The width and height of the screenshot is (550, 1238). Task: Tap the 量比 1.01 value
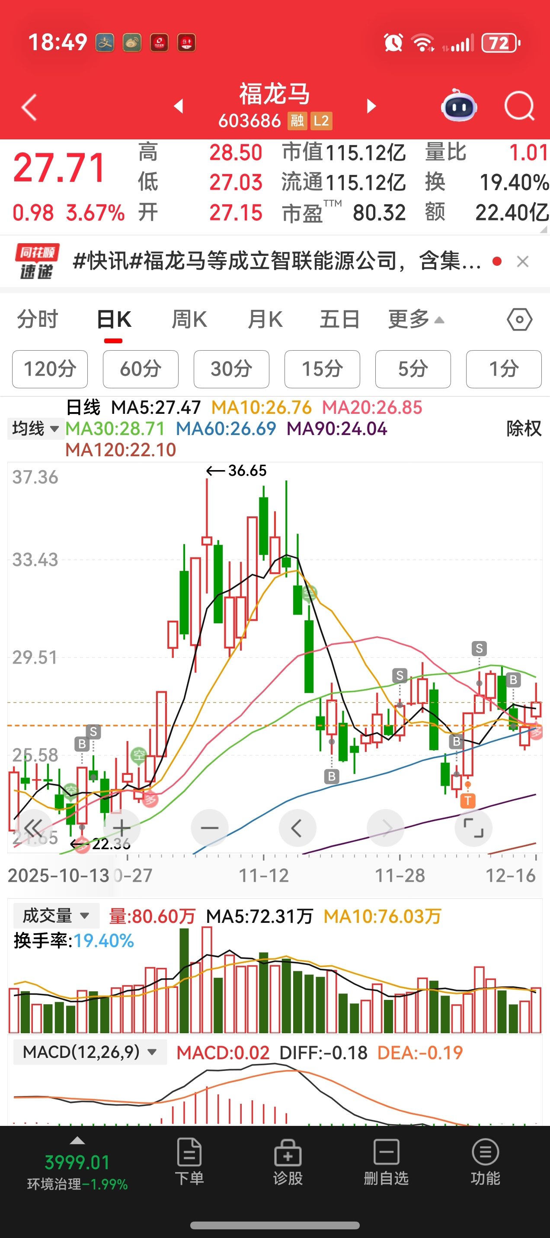coord(486,152)
